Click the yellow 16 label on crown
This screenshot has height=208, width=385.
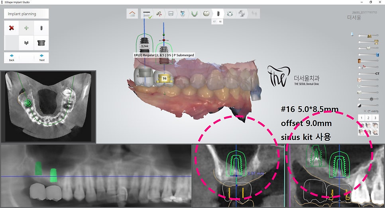(x=165, y=78)
